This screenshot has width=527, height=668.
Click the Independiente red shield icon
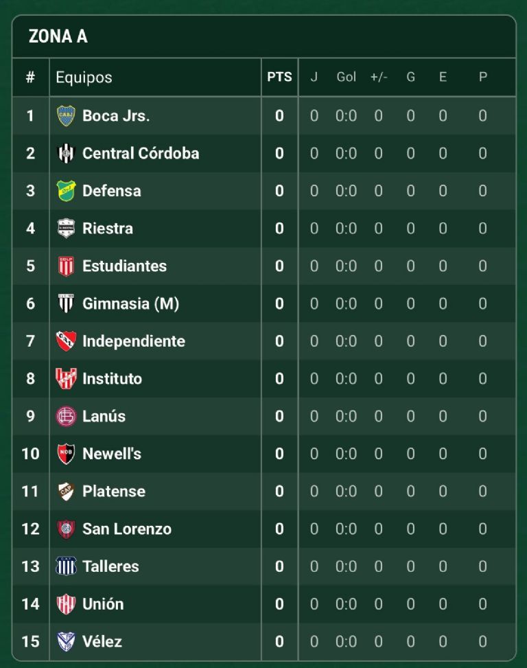tap(66, 341)
